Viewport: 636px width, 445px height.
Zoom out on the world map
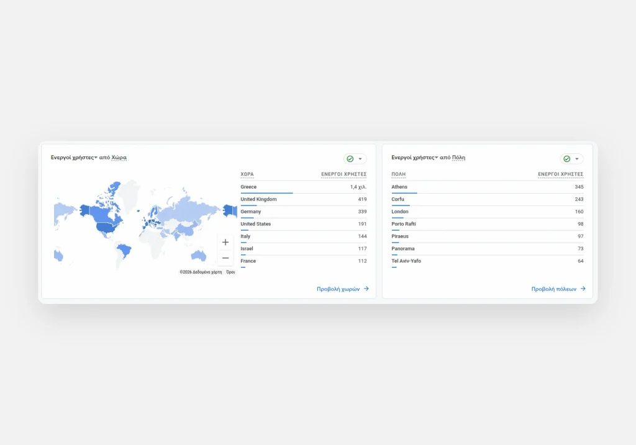tap(225, 258)
